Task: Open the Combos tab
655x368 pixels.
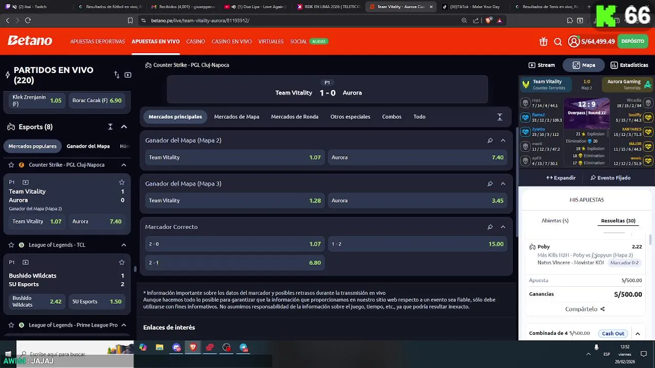Action: (x=391, y=117)
